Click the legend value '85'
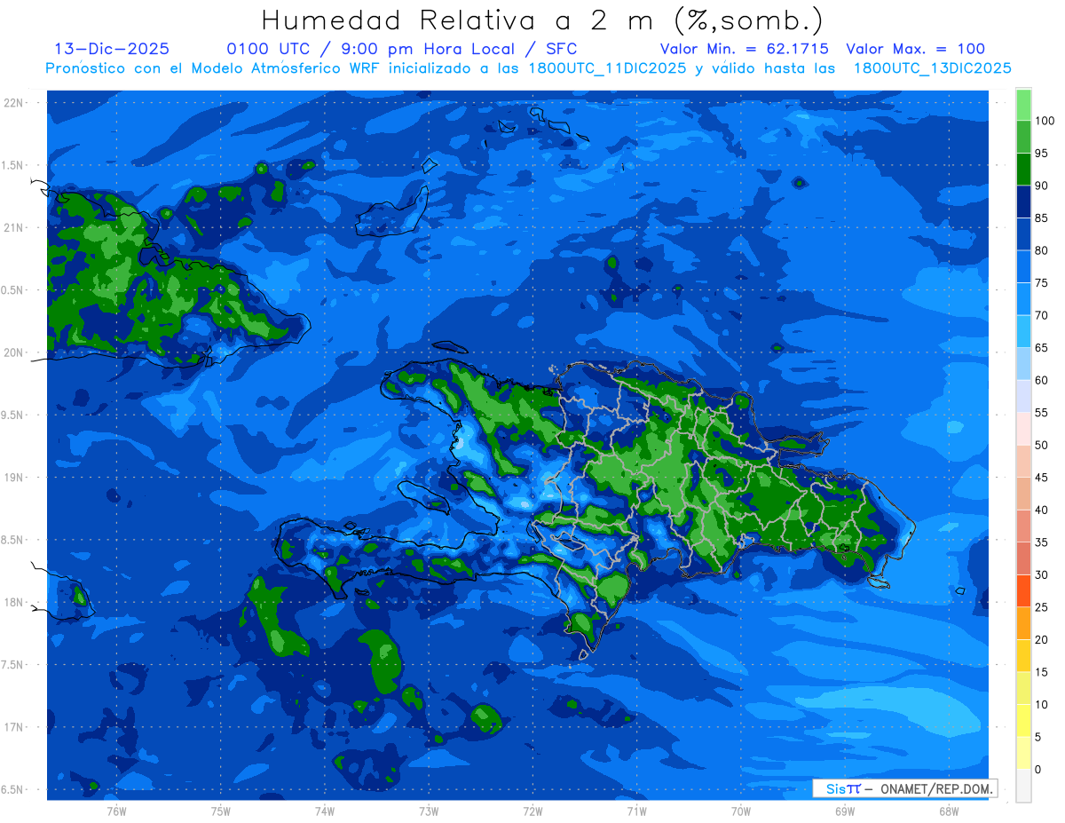Screen dimensions: 1065x823 (x=1041, y=218)
